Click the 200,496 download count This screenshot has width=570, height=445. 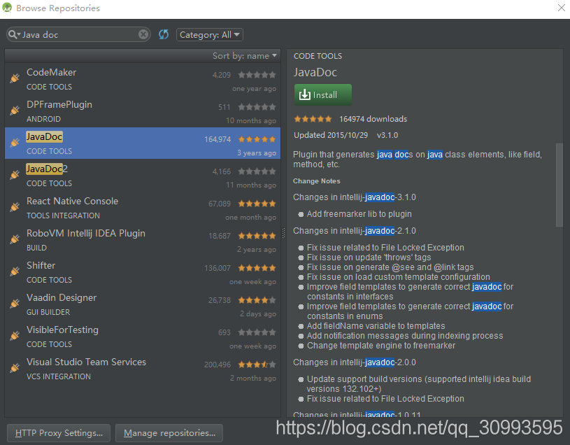(218, 365)
